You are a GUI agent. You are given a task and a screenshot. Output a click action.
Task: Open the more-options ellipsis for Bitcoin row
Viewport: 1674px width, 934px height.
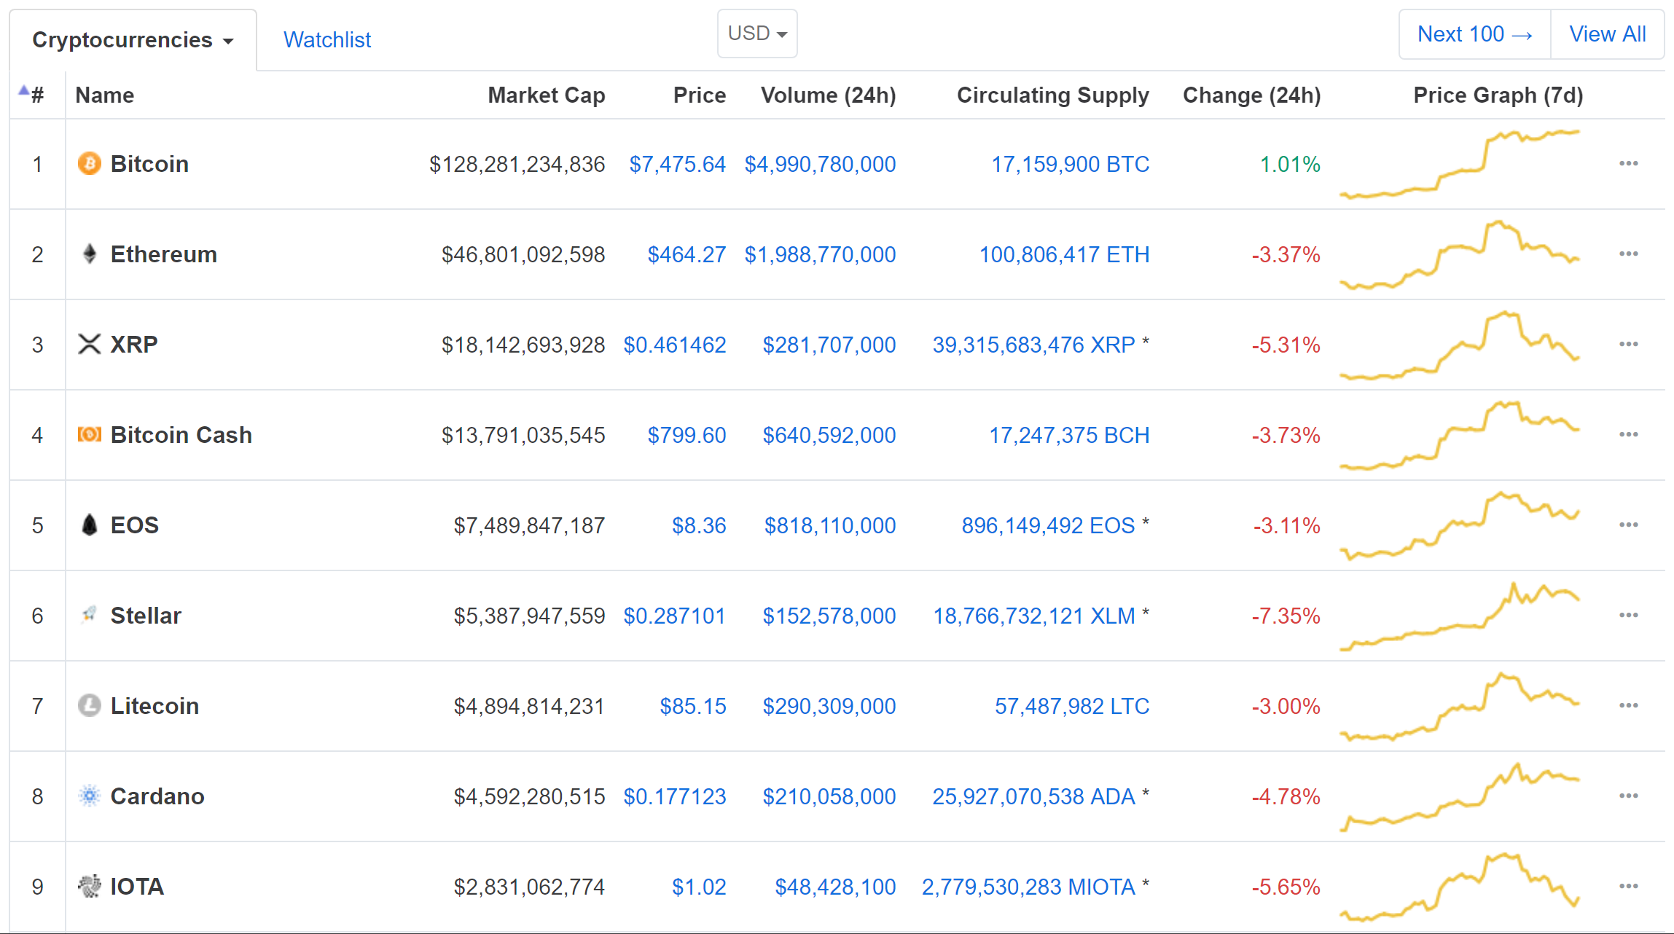click(x=1629, y=163)
